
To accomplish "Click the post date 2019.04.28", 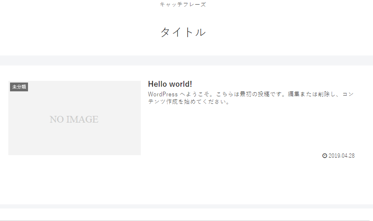I will pyautogui.click(x=341, y=156).
